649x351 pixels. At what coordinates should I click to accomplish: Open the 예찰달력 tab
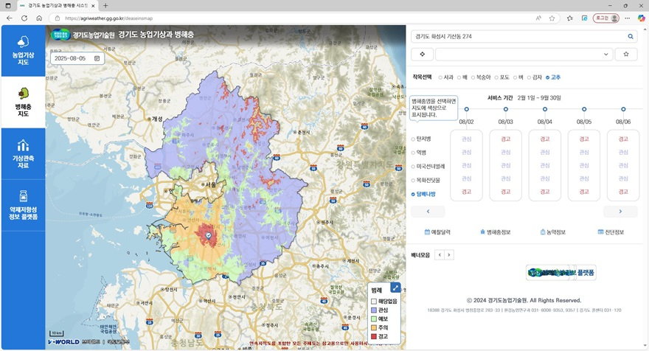point(437,232)
